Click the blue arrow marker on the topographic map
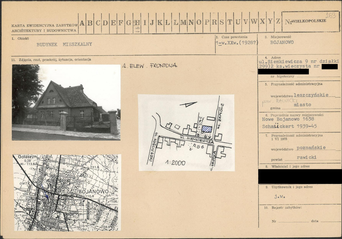This screenshot has width=342, height=239. [x=45, y=192]
